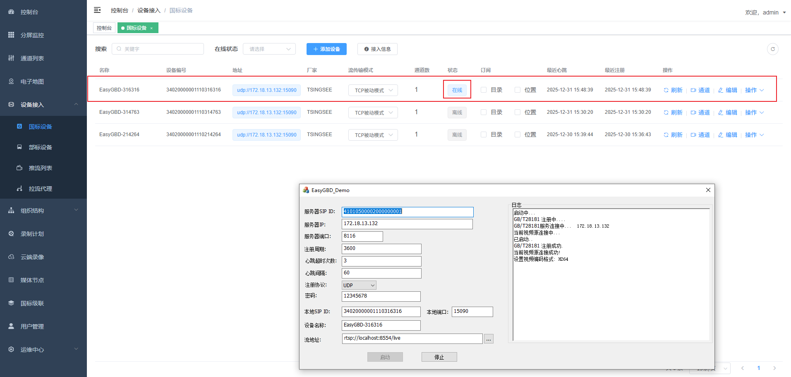The width and height of the screenshot is (791, 377).
Task: Open transport mode dropdown for EasyGBD-316316
Action: tap(373, 90)
